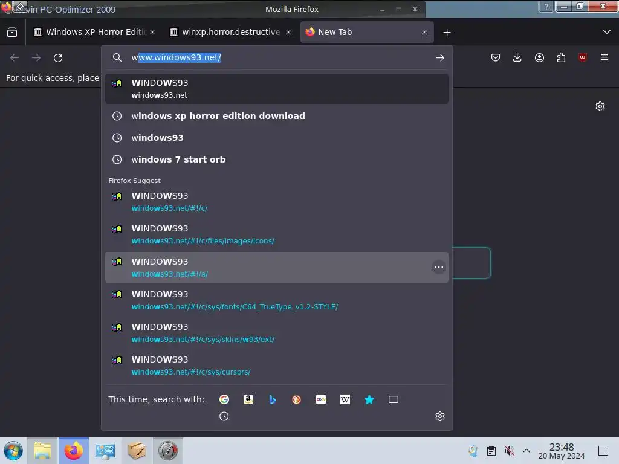Search this time with Wikipedia
The height and width of the screenshot is (464, 619).
345,399
